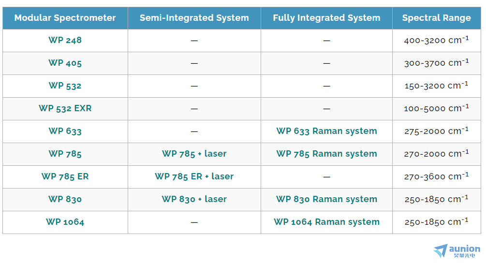The width and height of the screenshot is (486, 263).
Task: Open the WP 532 spectrometer link
Action: [x=65, y=86]
